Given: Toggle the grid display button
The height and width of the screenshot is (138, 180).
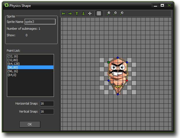Looking at the screenshot, I should point(99,13).
